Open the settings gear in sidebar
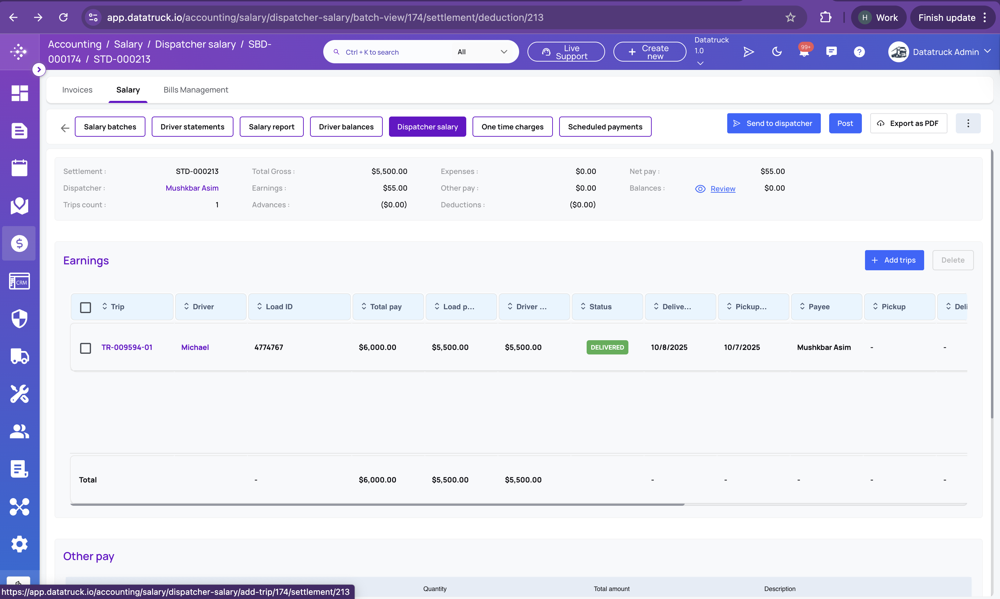Viewport: 1000px width, 599px height. coord(19,544)
